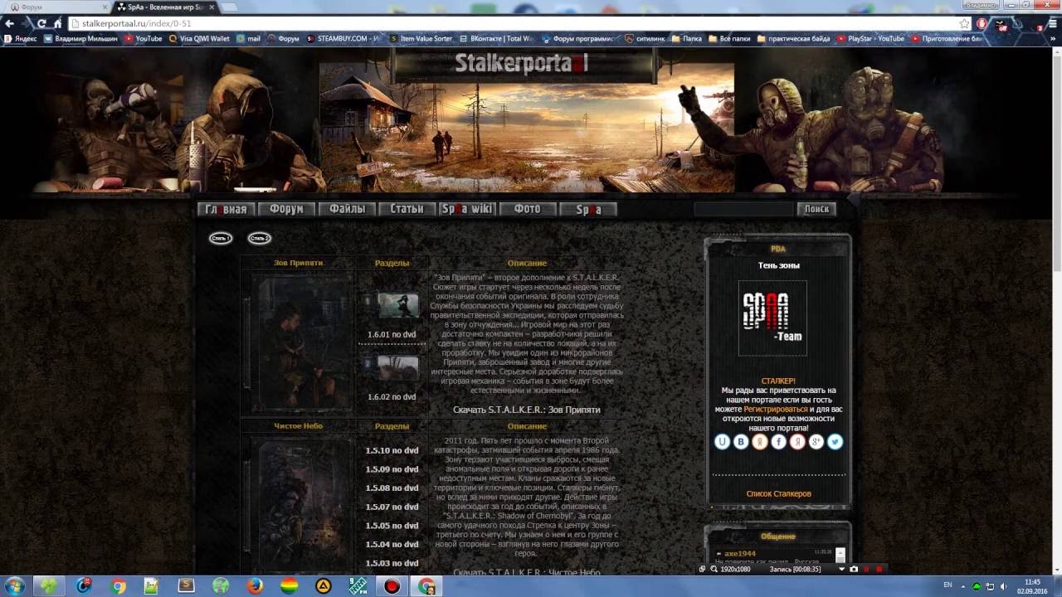Open the 1.6.01 no dvd link
This screenshot has width=1062, height=597.
coord(392,335)
